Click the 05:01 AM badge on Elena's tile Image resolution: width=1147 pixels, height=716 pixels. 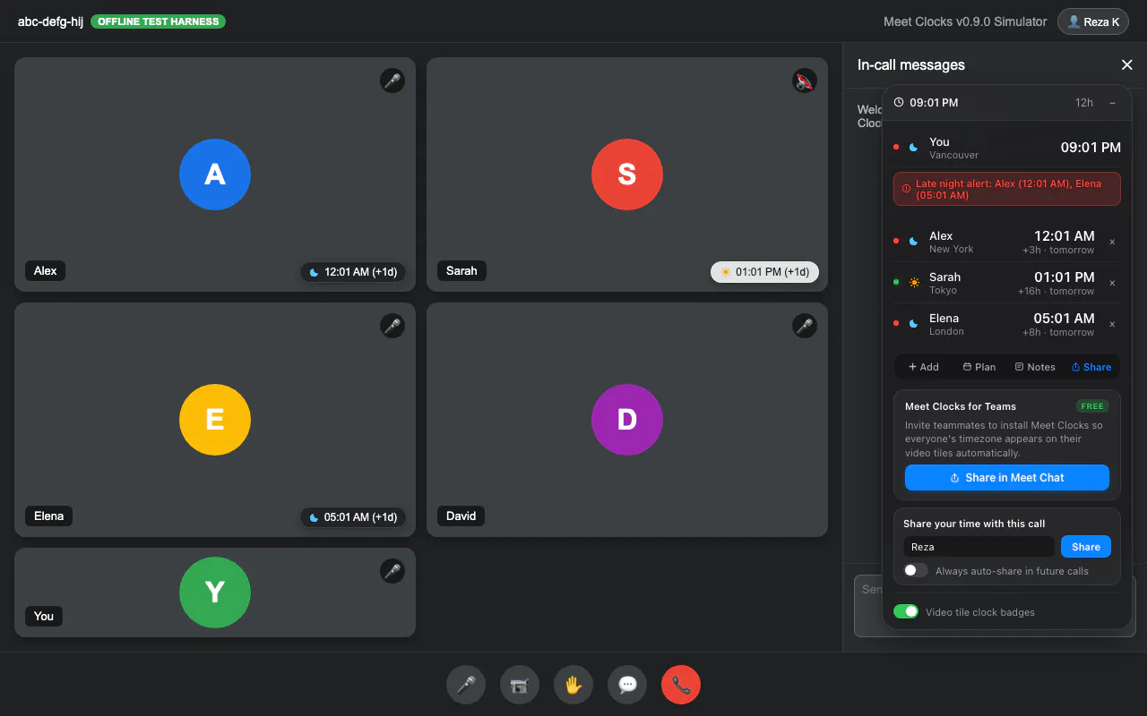352,517
